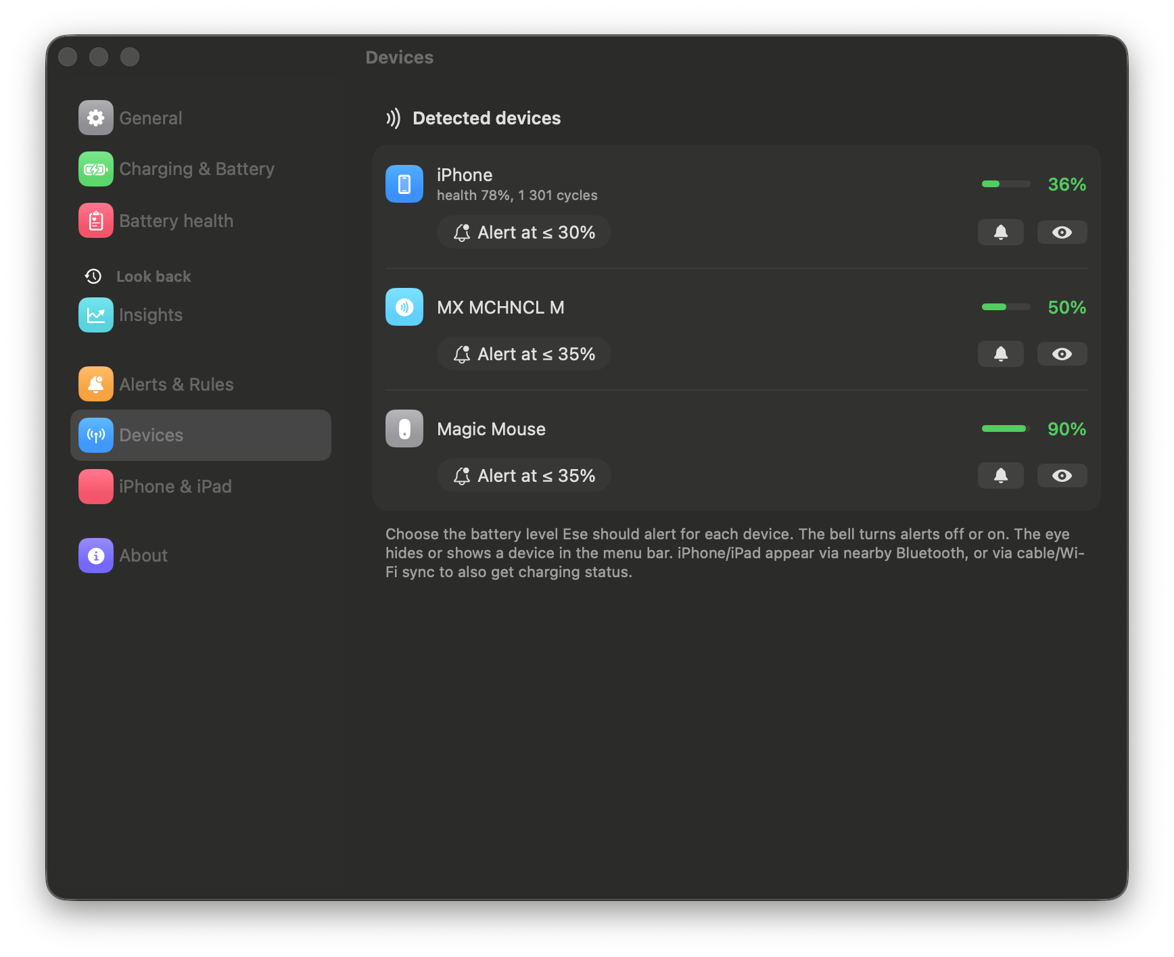This screenshot has width=1174, height=957.
Task: Click the iPhone & iPad pink icon
Action: tap(96, 487)
